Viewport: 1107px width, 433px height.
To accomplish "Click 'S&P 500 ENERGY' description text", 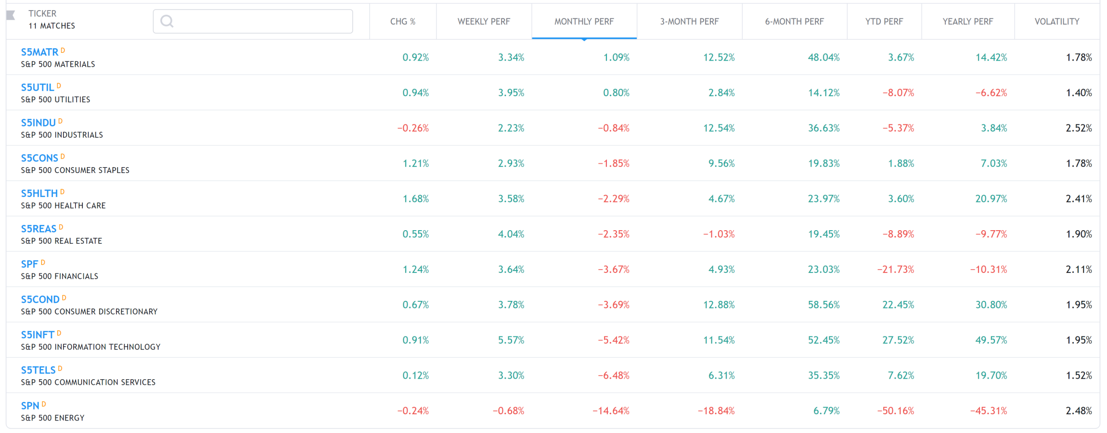I will tap(52, 418).
